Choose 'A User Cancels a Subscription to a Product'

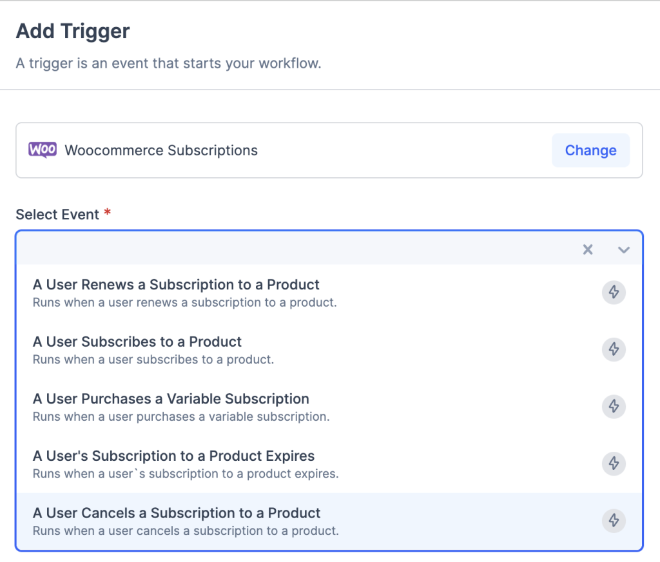(x=177, y=513)
